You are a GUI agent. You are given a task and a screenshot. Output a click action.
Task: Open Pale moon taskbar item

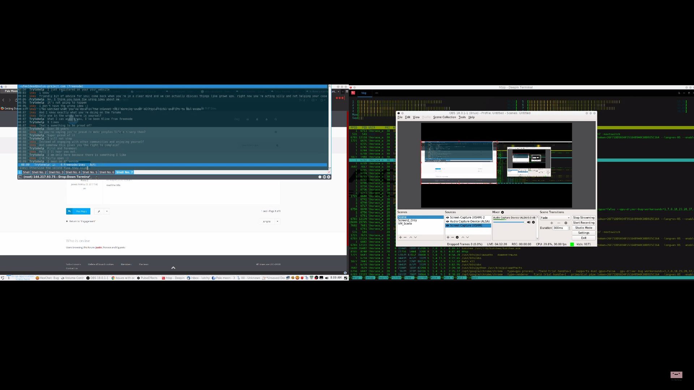(223, 278)
